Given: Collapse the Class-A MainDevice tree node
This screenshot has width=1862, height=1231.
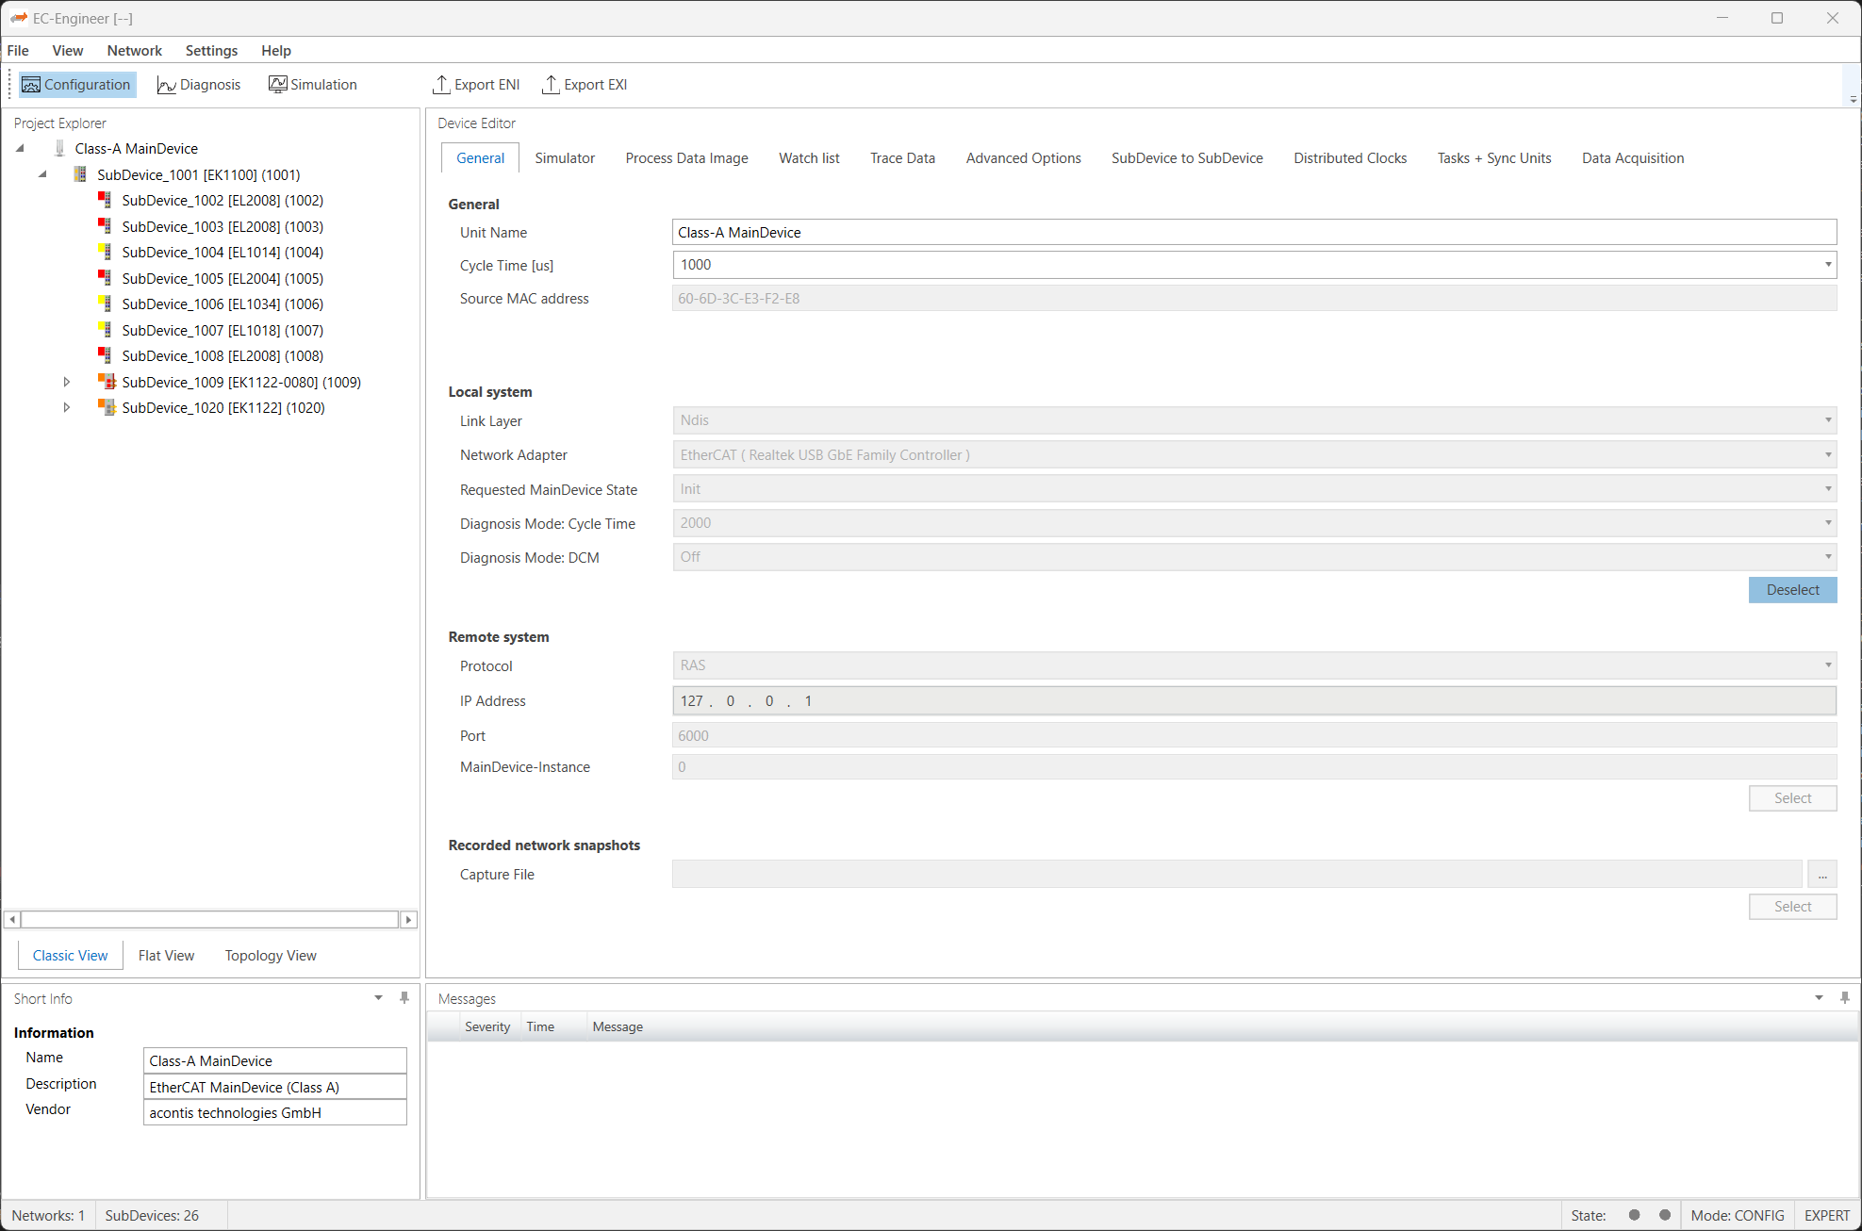Looking at the screenshot, I should [x=20, y=148].
